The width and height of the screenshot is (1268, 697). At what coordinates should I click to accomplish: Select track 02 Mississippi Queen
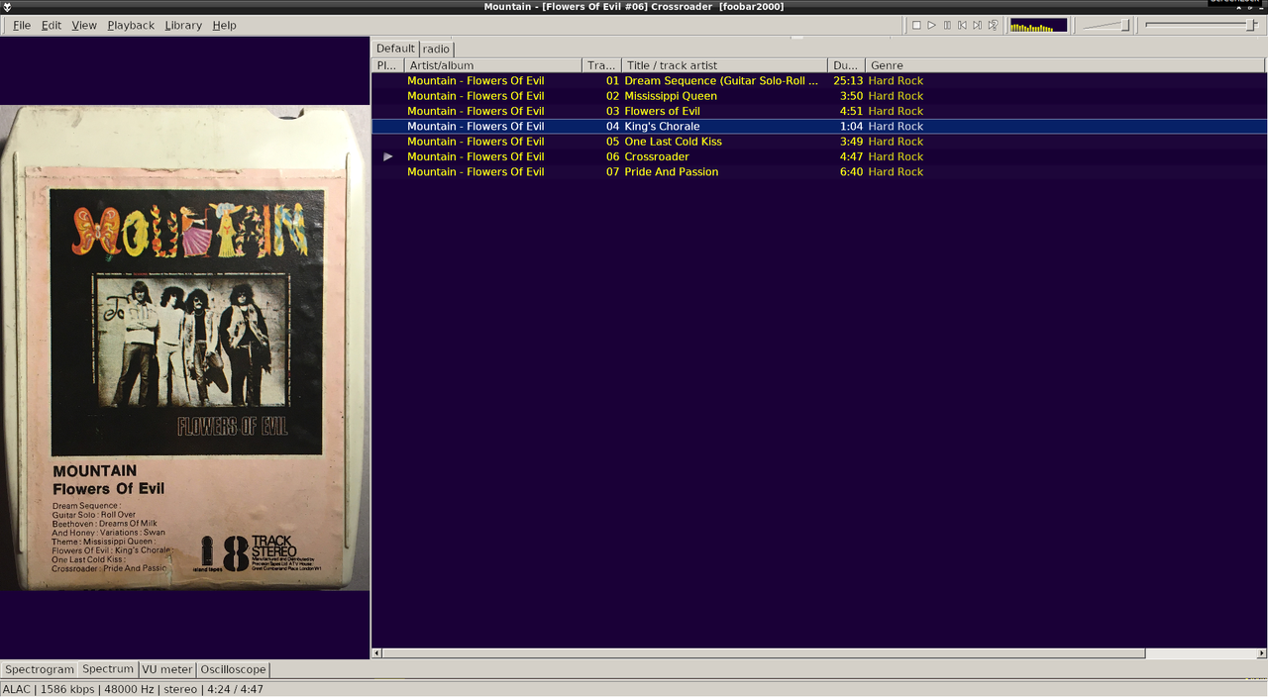[x=819, y=96]
